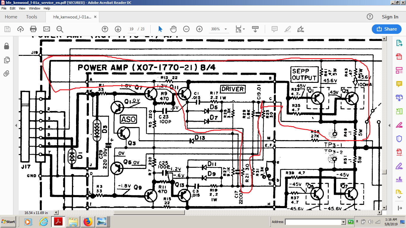
Task: Send file by email envelope icon
Action: (x=47, y=29)
